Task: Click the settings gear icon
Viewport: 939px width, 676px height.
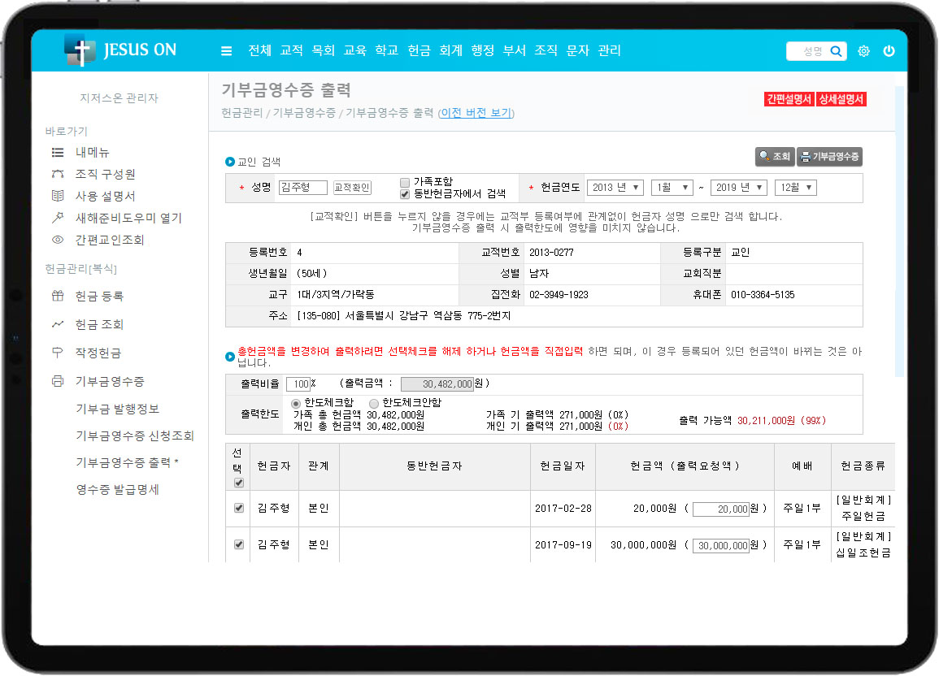Action: pos(863,51)
